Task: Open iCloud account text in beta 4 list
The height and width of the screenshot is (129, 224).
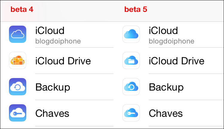Action: coord(50,30)
